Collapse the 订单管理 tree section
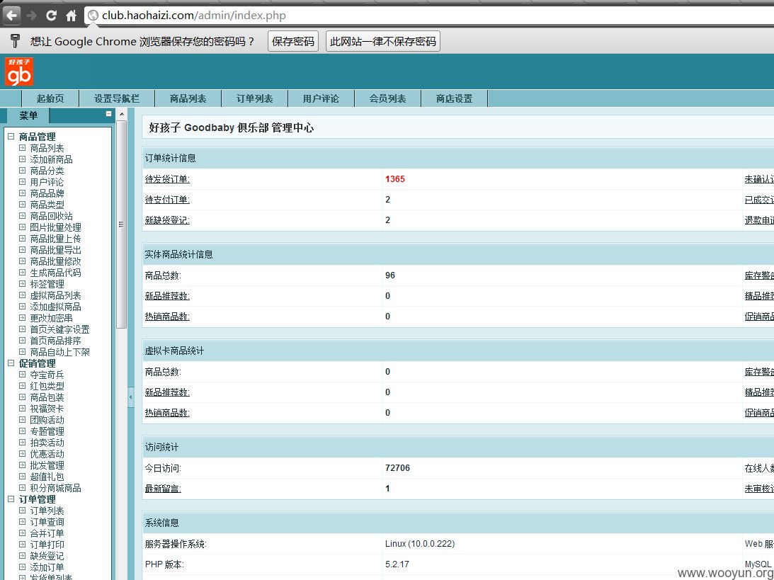 click(11, 499)
